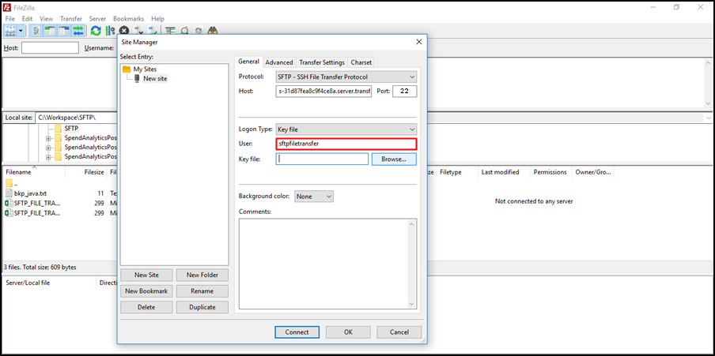This screenshot has width=715, height=356.
Task: Open the Logon Type dropdown
Action: pyautogui.click(x=346, y=129)
